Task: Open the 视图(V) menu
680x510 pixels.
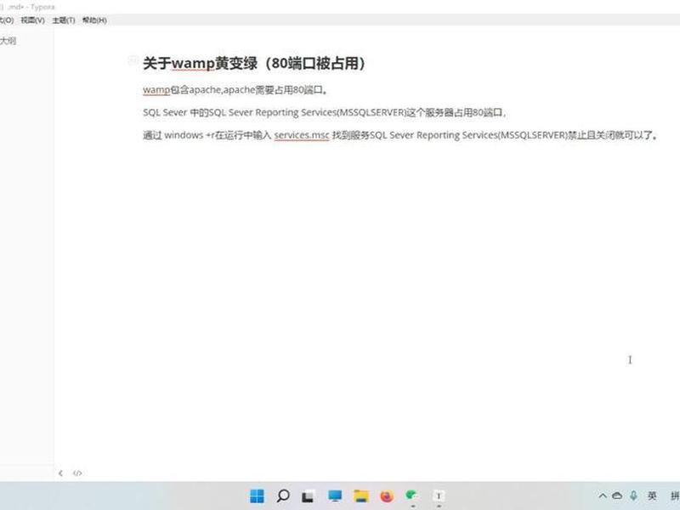Action: coord(32,20)
